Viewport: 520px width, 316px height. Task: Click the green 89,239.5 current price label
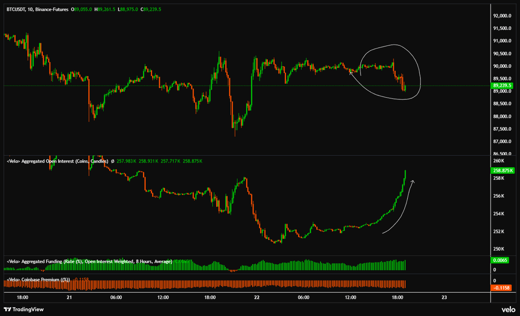(x=502, y=86)
